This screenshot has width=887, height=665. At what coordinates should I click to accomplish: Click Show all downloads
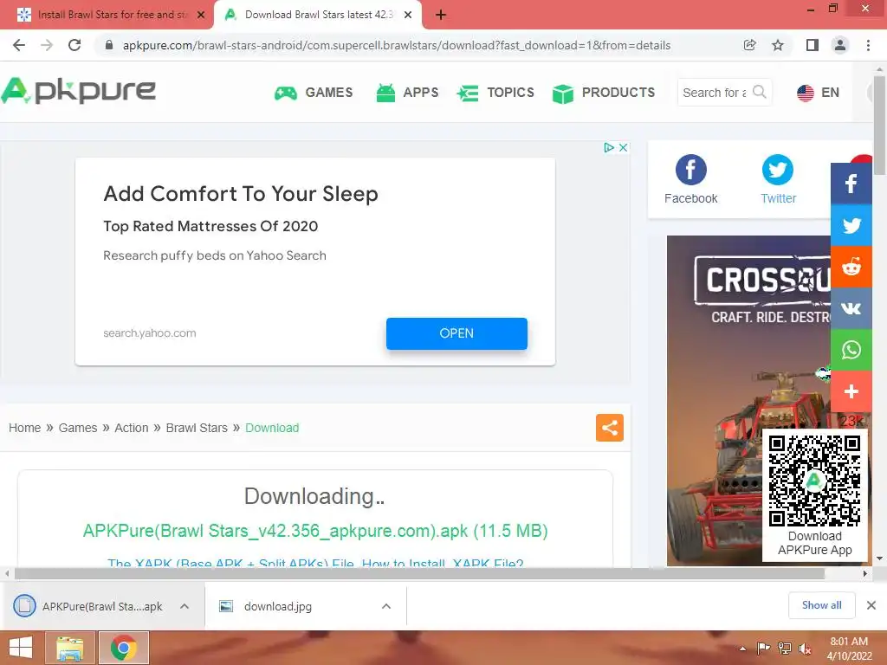tap(821, 605)
